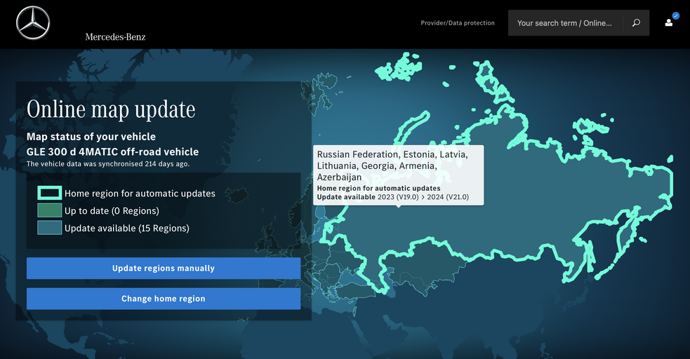Click the Update available legend swatch

pos(49,228)
